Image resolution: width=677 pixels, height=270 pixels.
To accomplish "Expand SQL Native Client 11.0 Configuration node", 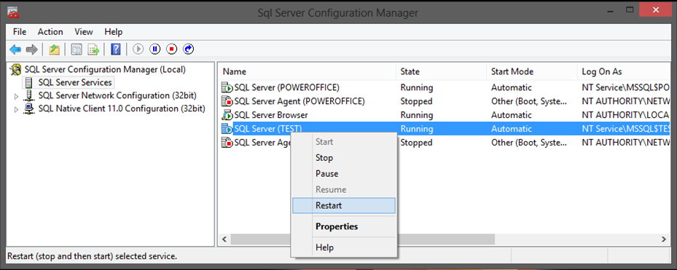I will [x=17, y=110].
